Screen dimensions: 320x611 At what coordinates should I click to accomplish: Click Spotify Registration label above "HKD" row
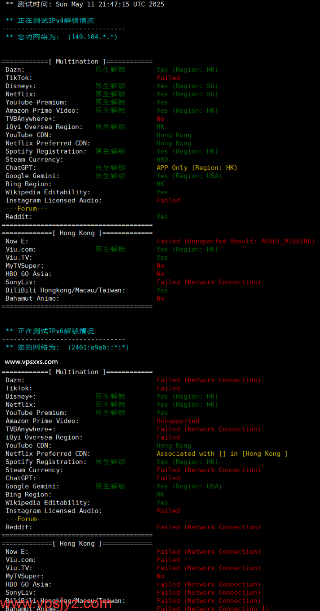pos(46,151)
